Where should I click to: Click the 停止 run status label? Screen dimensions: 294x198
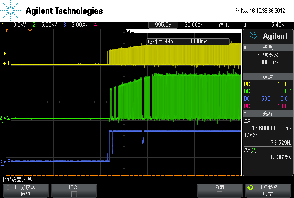pos(224,25)
